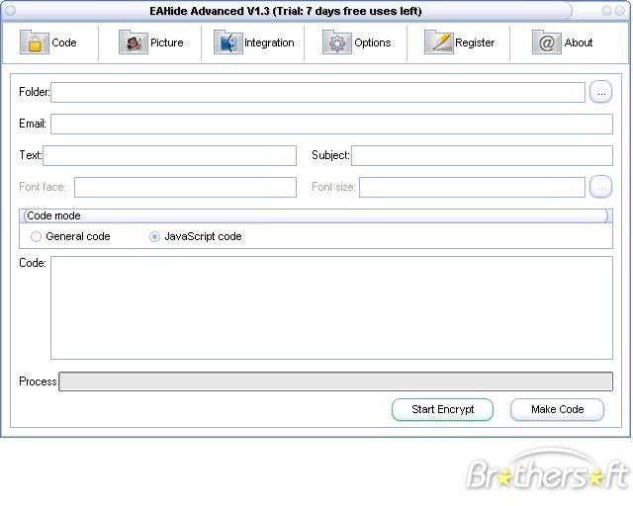Viewport: 633px width, 506px height.
Task: Click the last round title bar button on right
Action: 620,11
